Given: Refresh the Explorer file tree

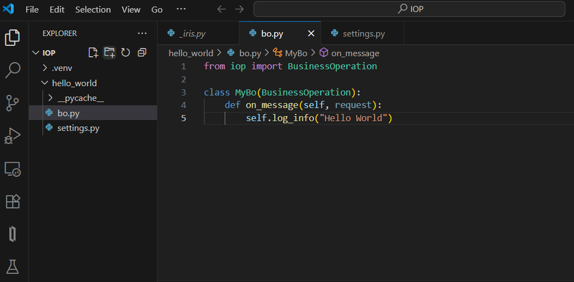Looking at the screenshot, I should 125,52.
